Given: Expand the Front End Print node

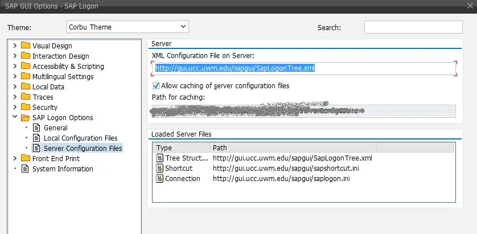Looking at the screenshot, I should 15,158.
